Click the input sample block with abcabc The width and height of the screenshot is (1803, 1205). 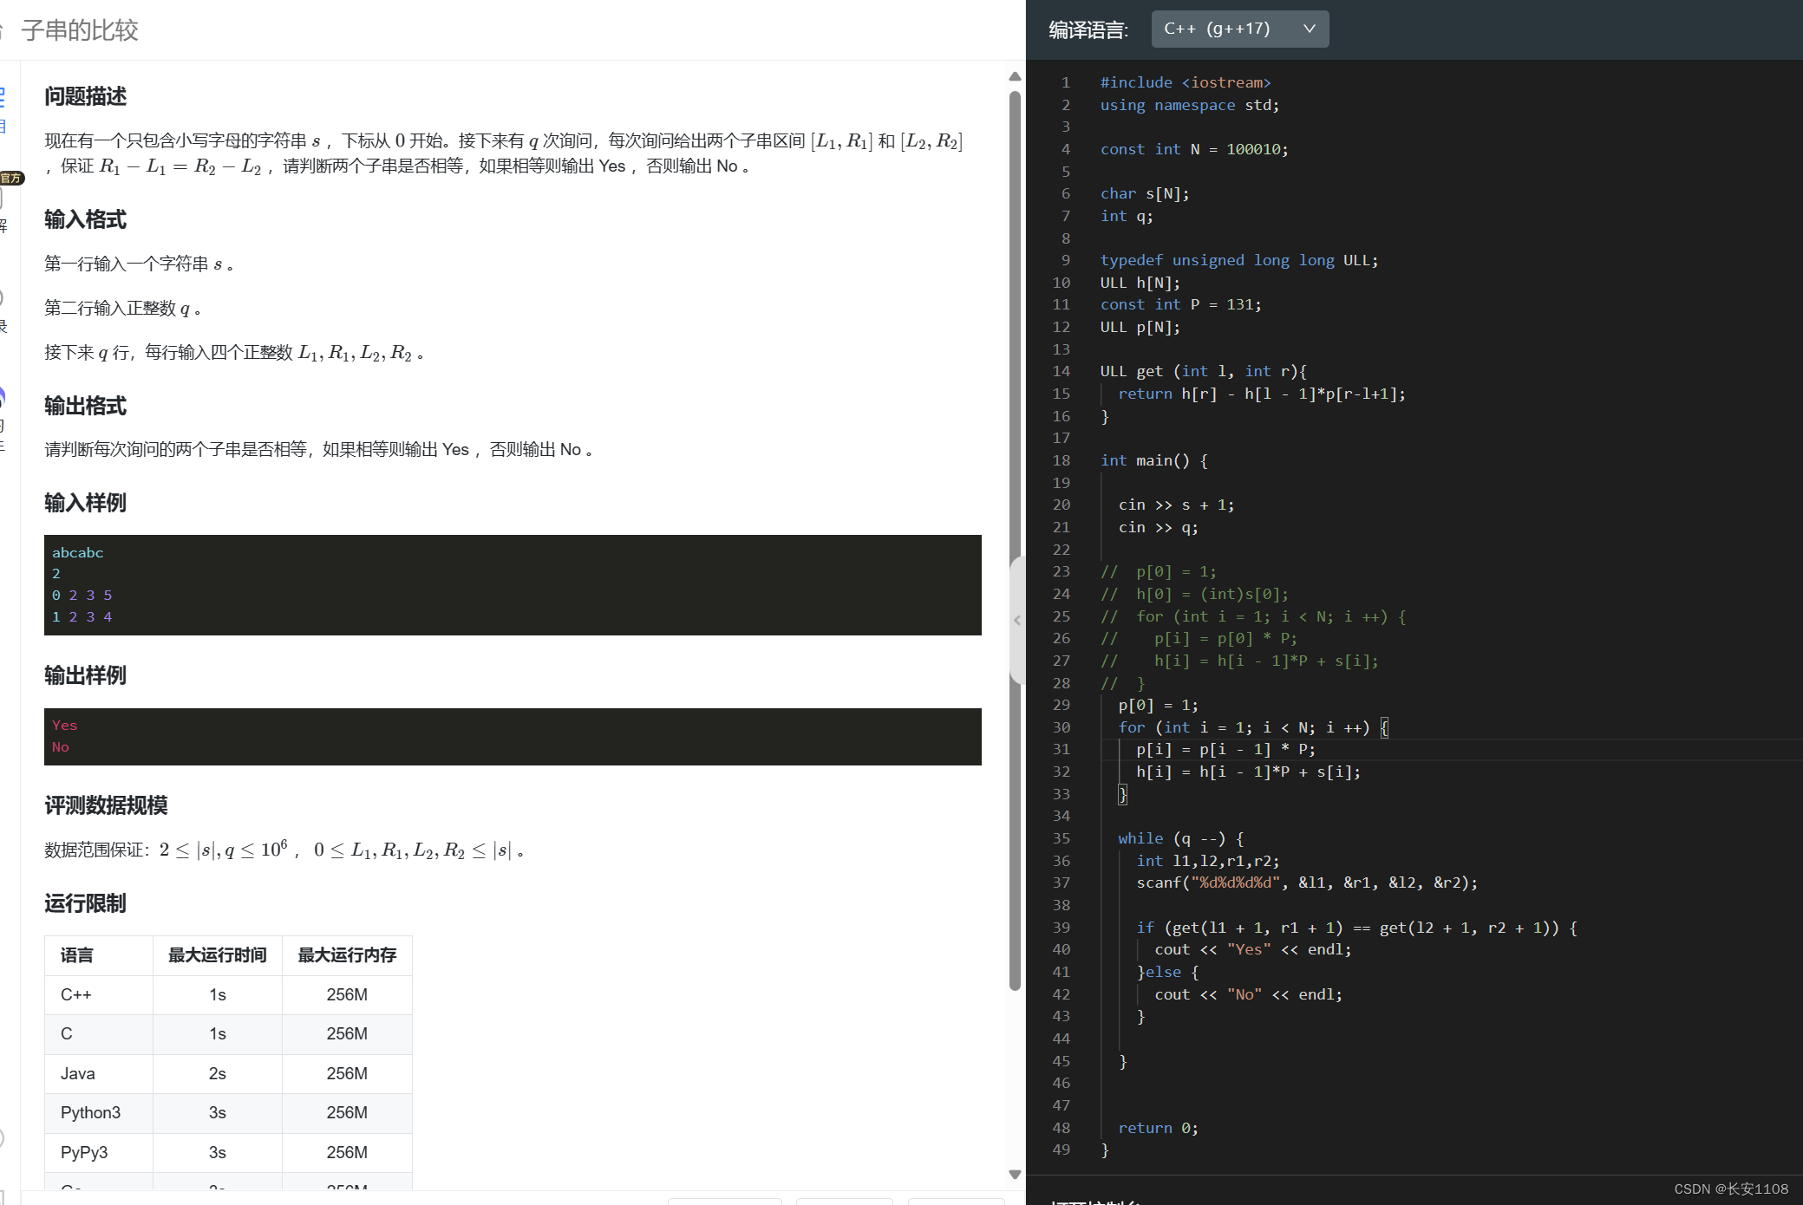[512, 585]
